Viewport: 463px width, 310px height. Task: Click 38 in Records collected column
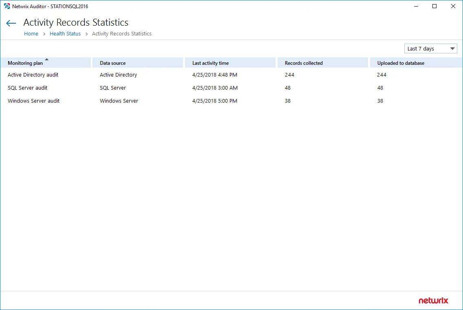coord(288,101)
